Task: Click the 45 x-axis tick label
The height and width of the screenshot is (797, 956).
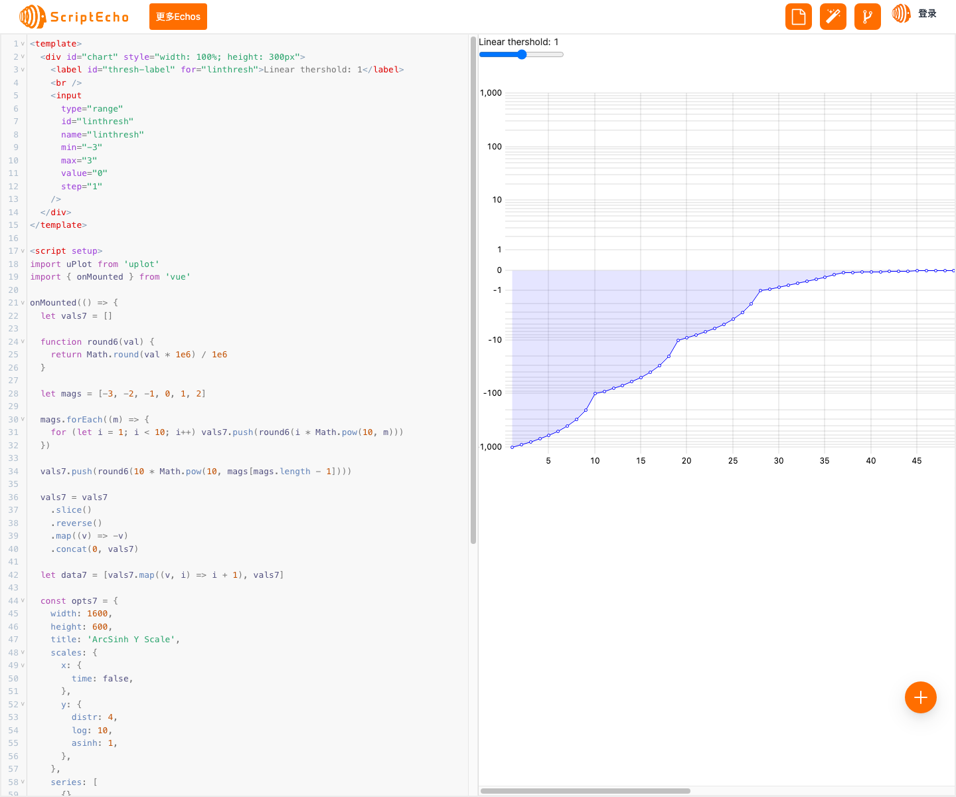Action: [x=917, y=460]
